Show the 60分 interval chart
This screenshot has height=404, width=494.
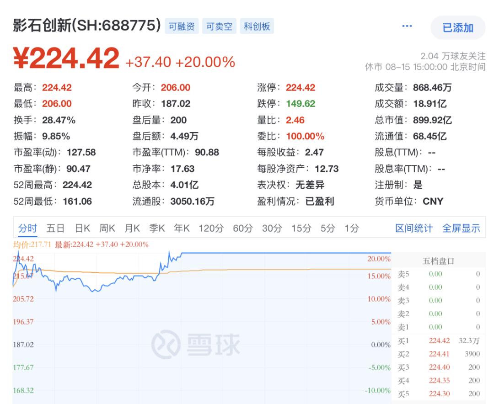(243, 228)
